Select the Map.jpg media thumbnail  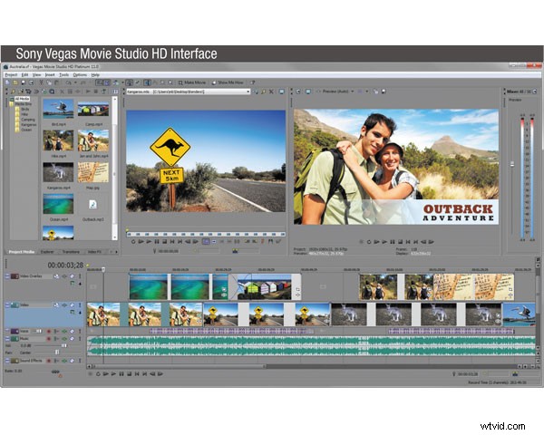[x=93, y=172]
